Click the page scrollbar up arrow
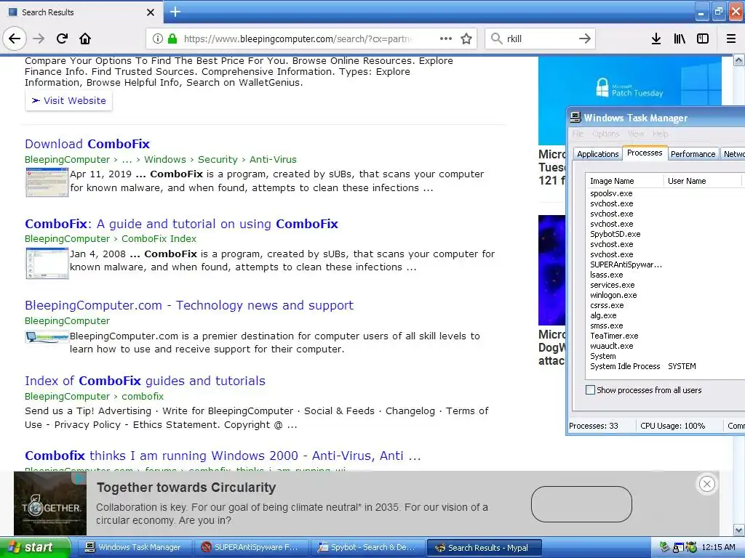Viewport: 745px width, 558px height. [739, 60]
